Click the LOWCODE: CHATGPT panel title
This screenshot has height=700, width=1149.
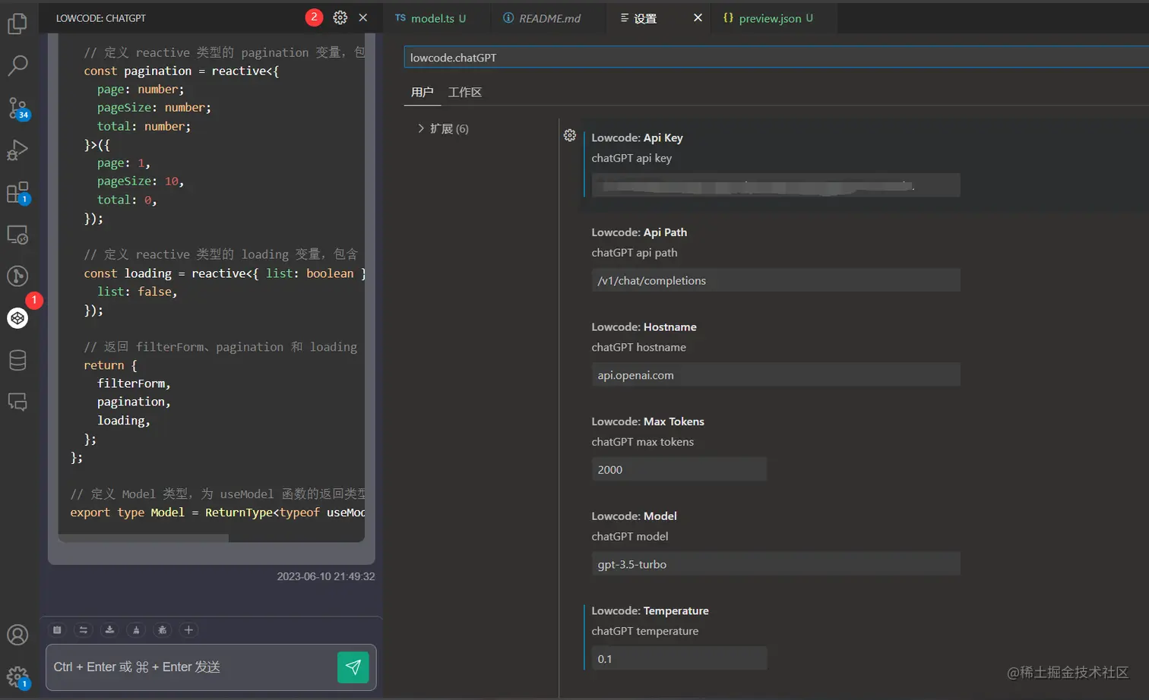point(101,18)
